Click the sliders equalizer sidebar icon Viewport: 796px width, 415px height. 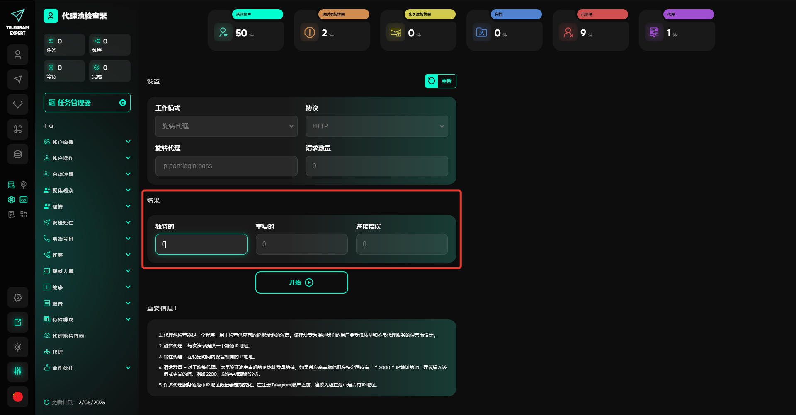click(x=18, y=371)
